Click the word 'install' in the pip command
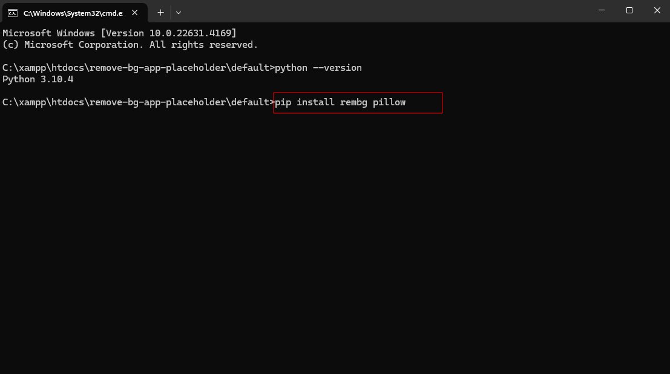The width and height of the screenshot is (670, 374). [x=315, y=102]
